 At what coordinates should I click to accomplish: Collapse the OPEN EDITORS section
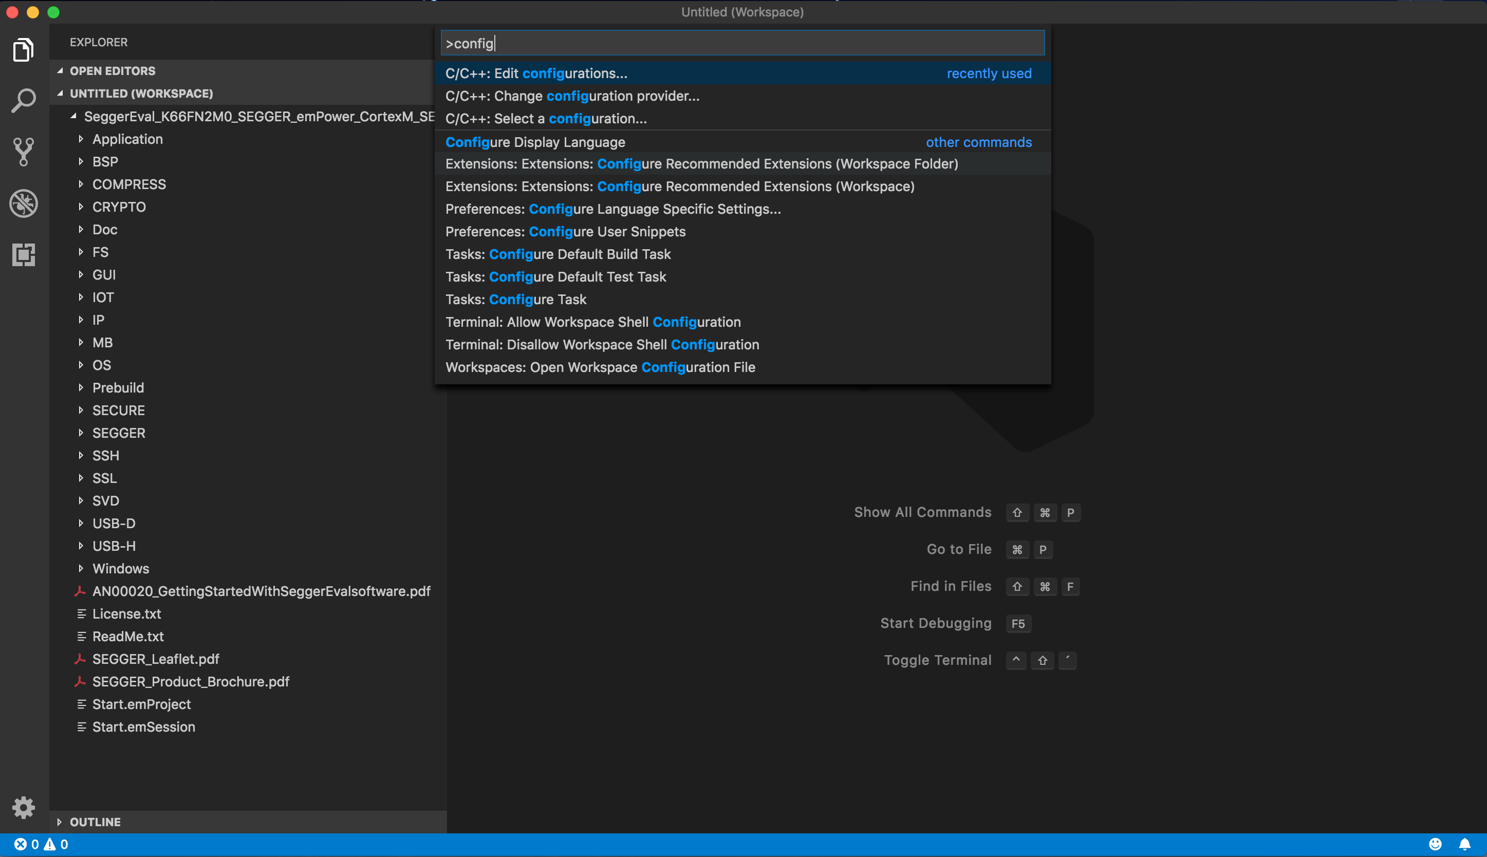(112, 70)
